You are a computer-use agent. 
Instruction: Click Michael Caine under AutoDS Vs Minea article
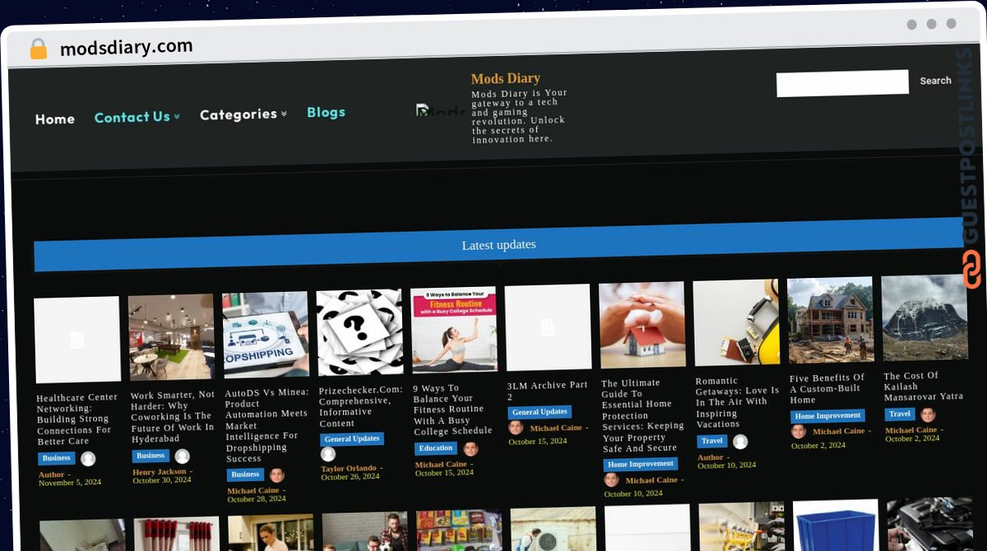(253, 491)
